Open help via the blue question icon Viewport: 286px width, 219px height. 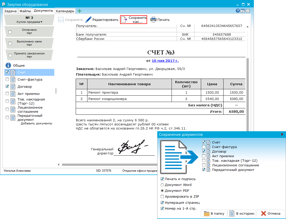238,11
